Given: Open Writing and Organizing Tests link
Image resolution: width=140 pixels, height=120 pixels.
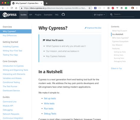Looking at the screenshot, I should 15,70.
